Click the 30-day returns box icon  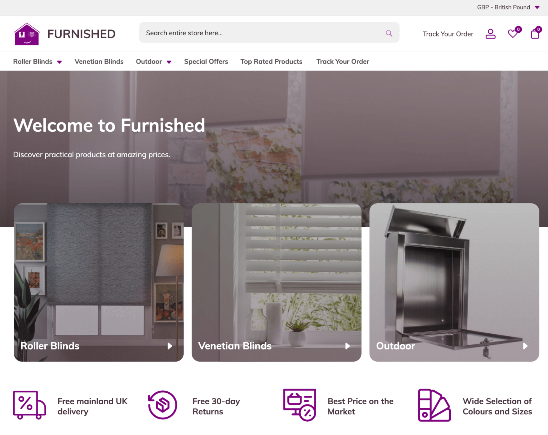coord(163,405)
